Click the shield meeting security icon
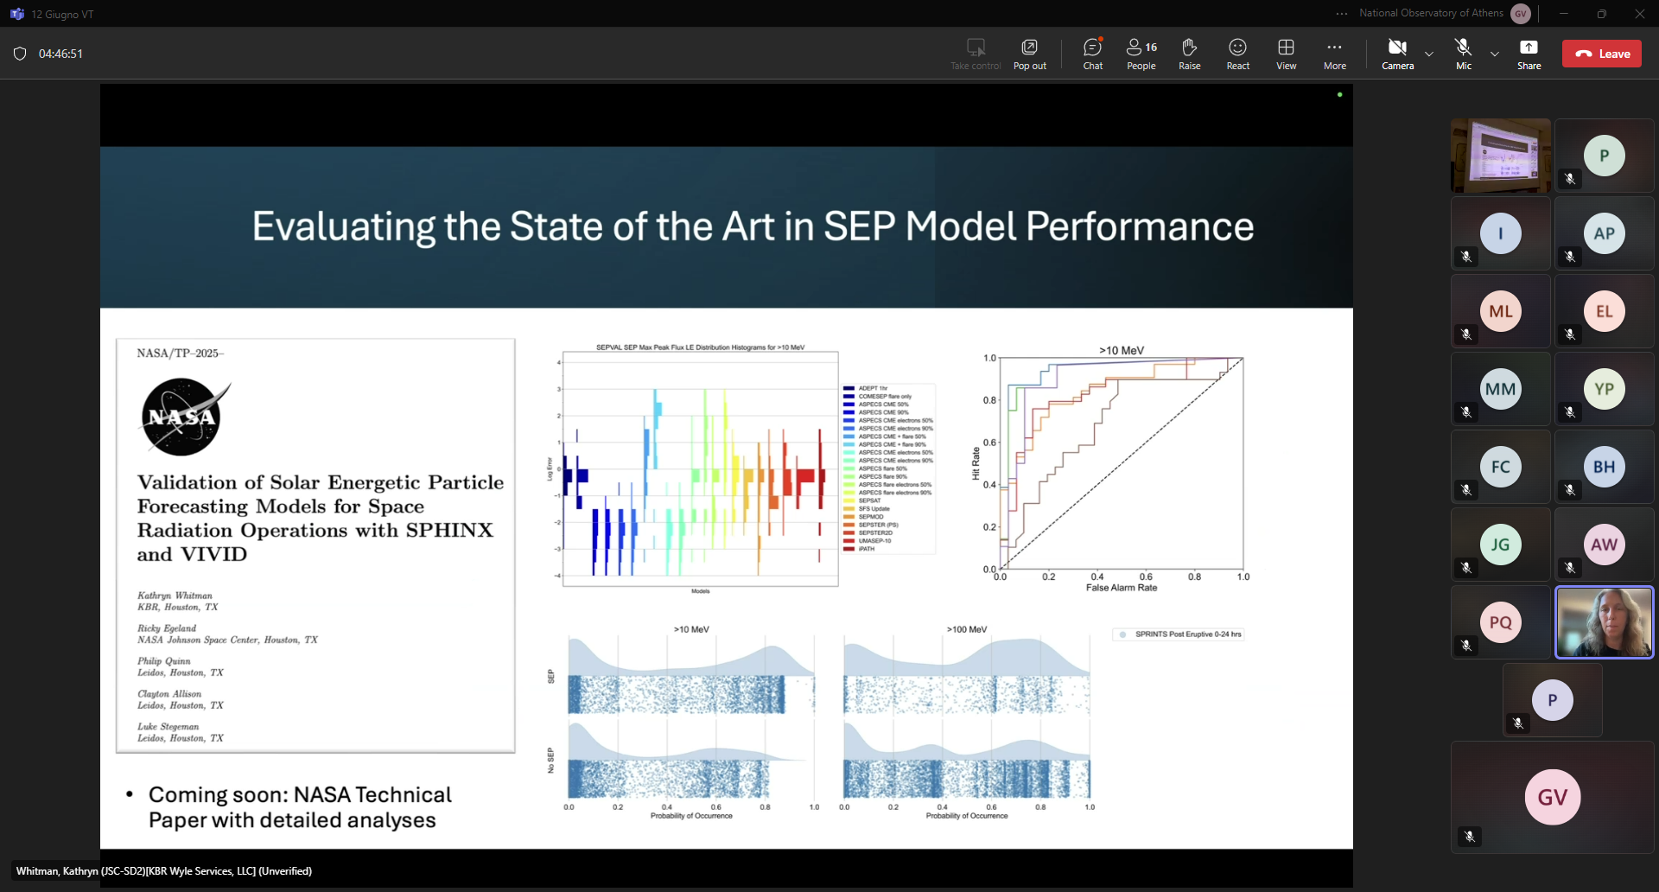Screen dimensions: 1659x892 pyautogui.click(x=20, y=54)
